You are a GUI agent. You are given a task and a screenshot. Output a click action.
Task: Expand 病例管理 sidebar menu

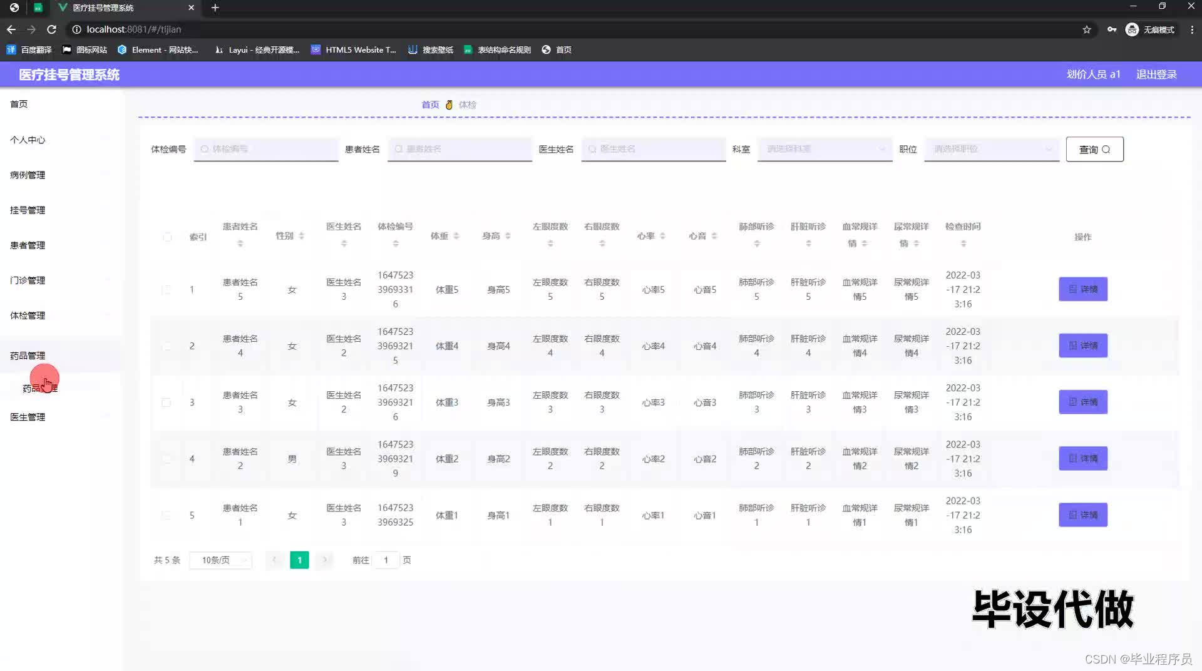(x=61, y=175)
